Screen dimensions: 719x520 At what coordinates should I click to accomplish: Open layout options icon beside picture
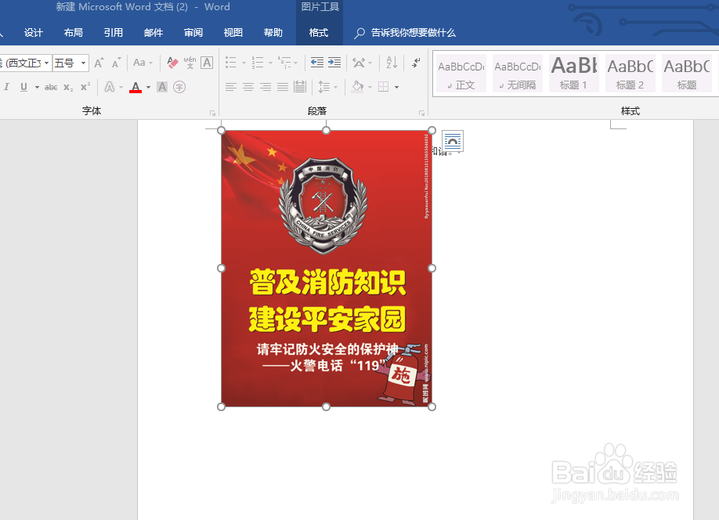click(x=453, y=141)
